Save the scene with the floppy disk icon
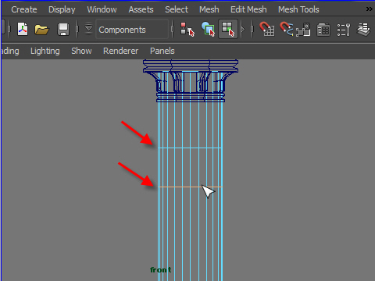 click(x=63, y=30)
